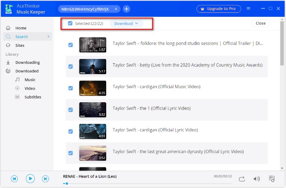The width and height of the screenshot is (286, 188).
Task: Skip to previous track
Action: pyautogui.click(x=14, y=179)
